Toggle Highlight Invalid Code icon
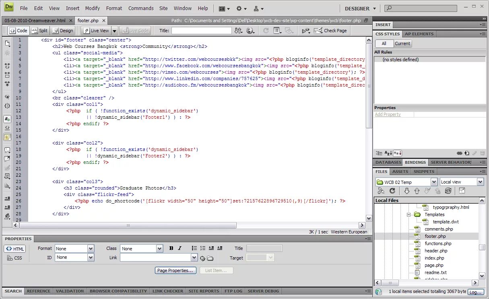This screenshot has width=489, height=299. (7, 137)
